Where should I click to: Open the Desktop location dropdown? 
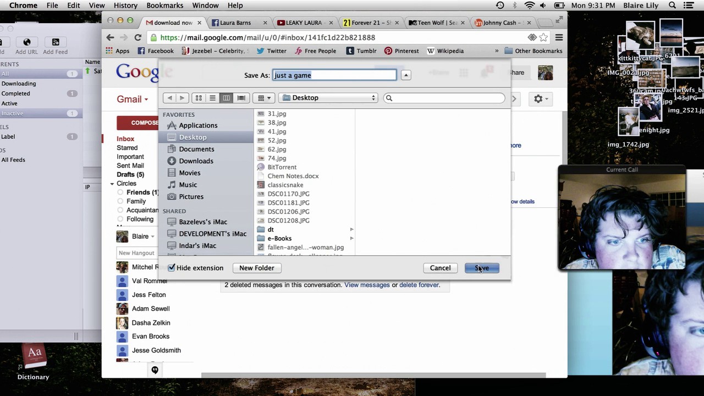point(328,98)
